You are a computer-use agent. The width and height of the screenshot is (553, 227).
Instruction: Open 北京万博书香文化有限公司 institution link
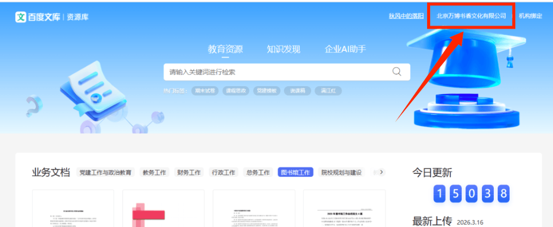click(x=471, y=16)
